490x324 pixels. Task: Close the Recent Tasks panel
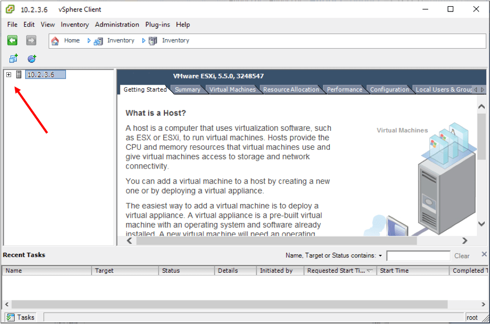point(484,254)
